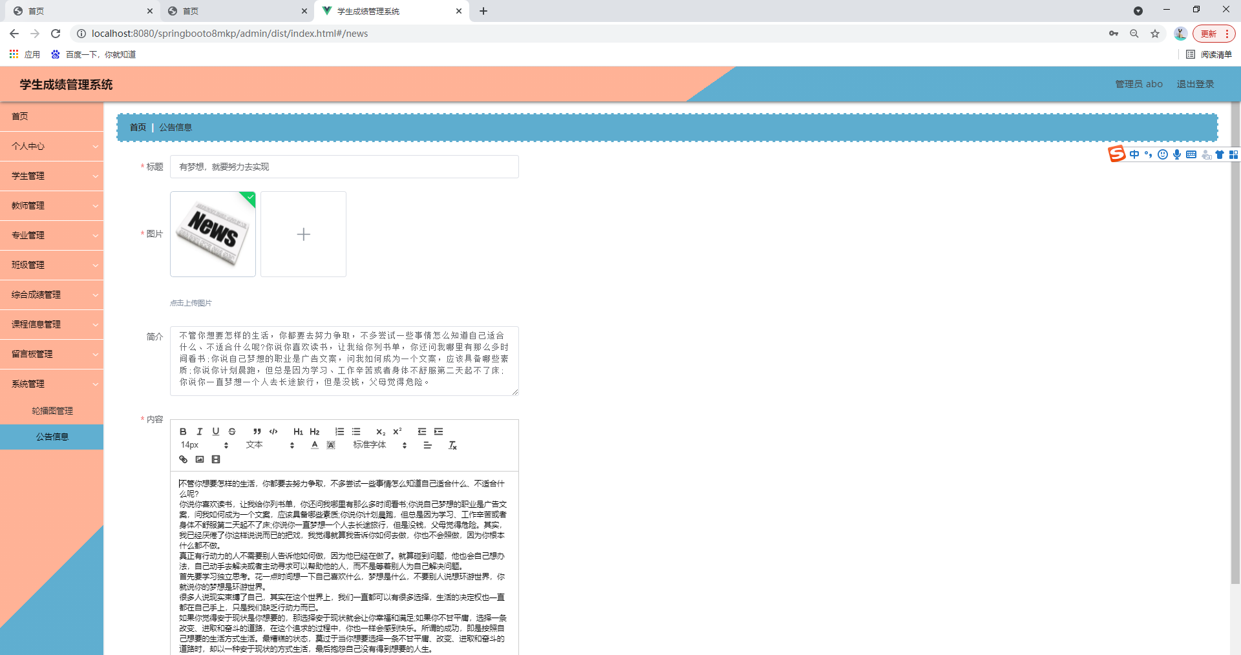This screenshot has height=655, width=1241.
Task: Select the 公告信息 submenu item
Action: click(52, 437)
